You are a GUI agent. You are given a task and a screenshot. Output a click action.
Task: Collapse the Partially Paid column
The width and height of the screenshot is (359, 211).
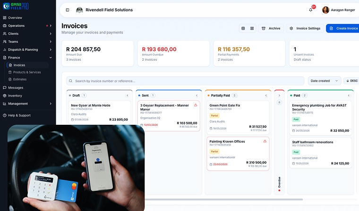click(266, 96)
